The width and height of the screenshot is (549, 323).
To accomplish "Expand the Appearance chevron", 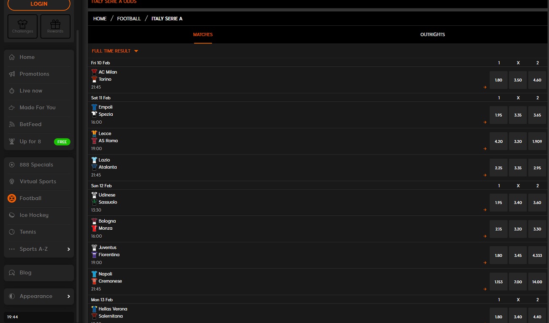I will point(68,296).
